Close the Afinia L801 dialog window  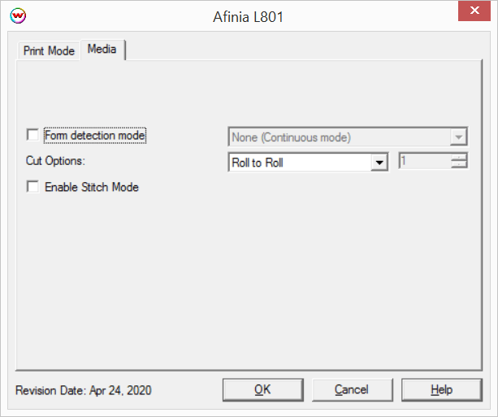[474, 11]
